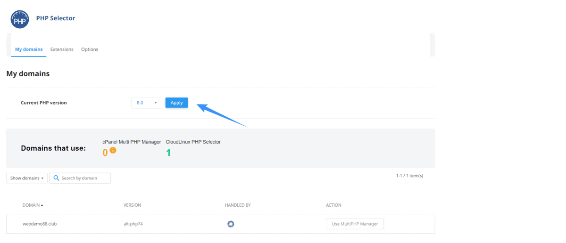Viewport: 566px width, 243px height.
Task: Expand the Show domains dropdown
Action: [27, 178]
